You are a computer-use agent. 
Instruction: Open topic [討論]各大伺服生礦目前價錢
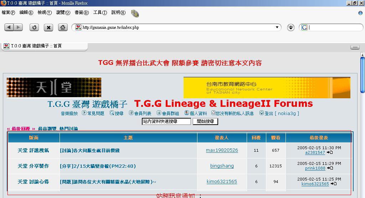(90, 150)
